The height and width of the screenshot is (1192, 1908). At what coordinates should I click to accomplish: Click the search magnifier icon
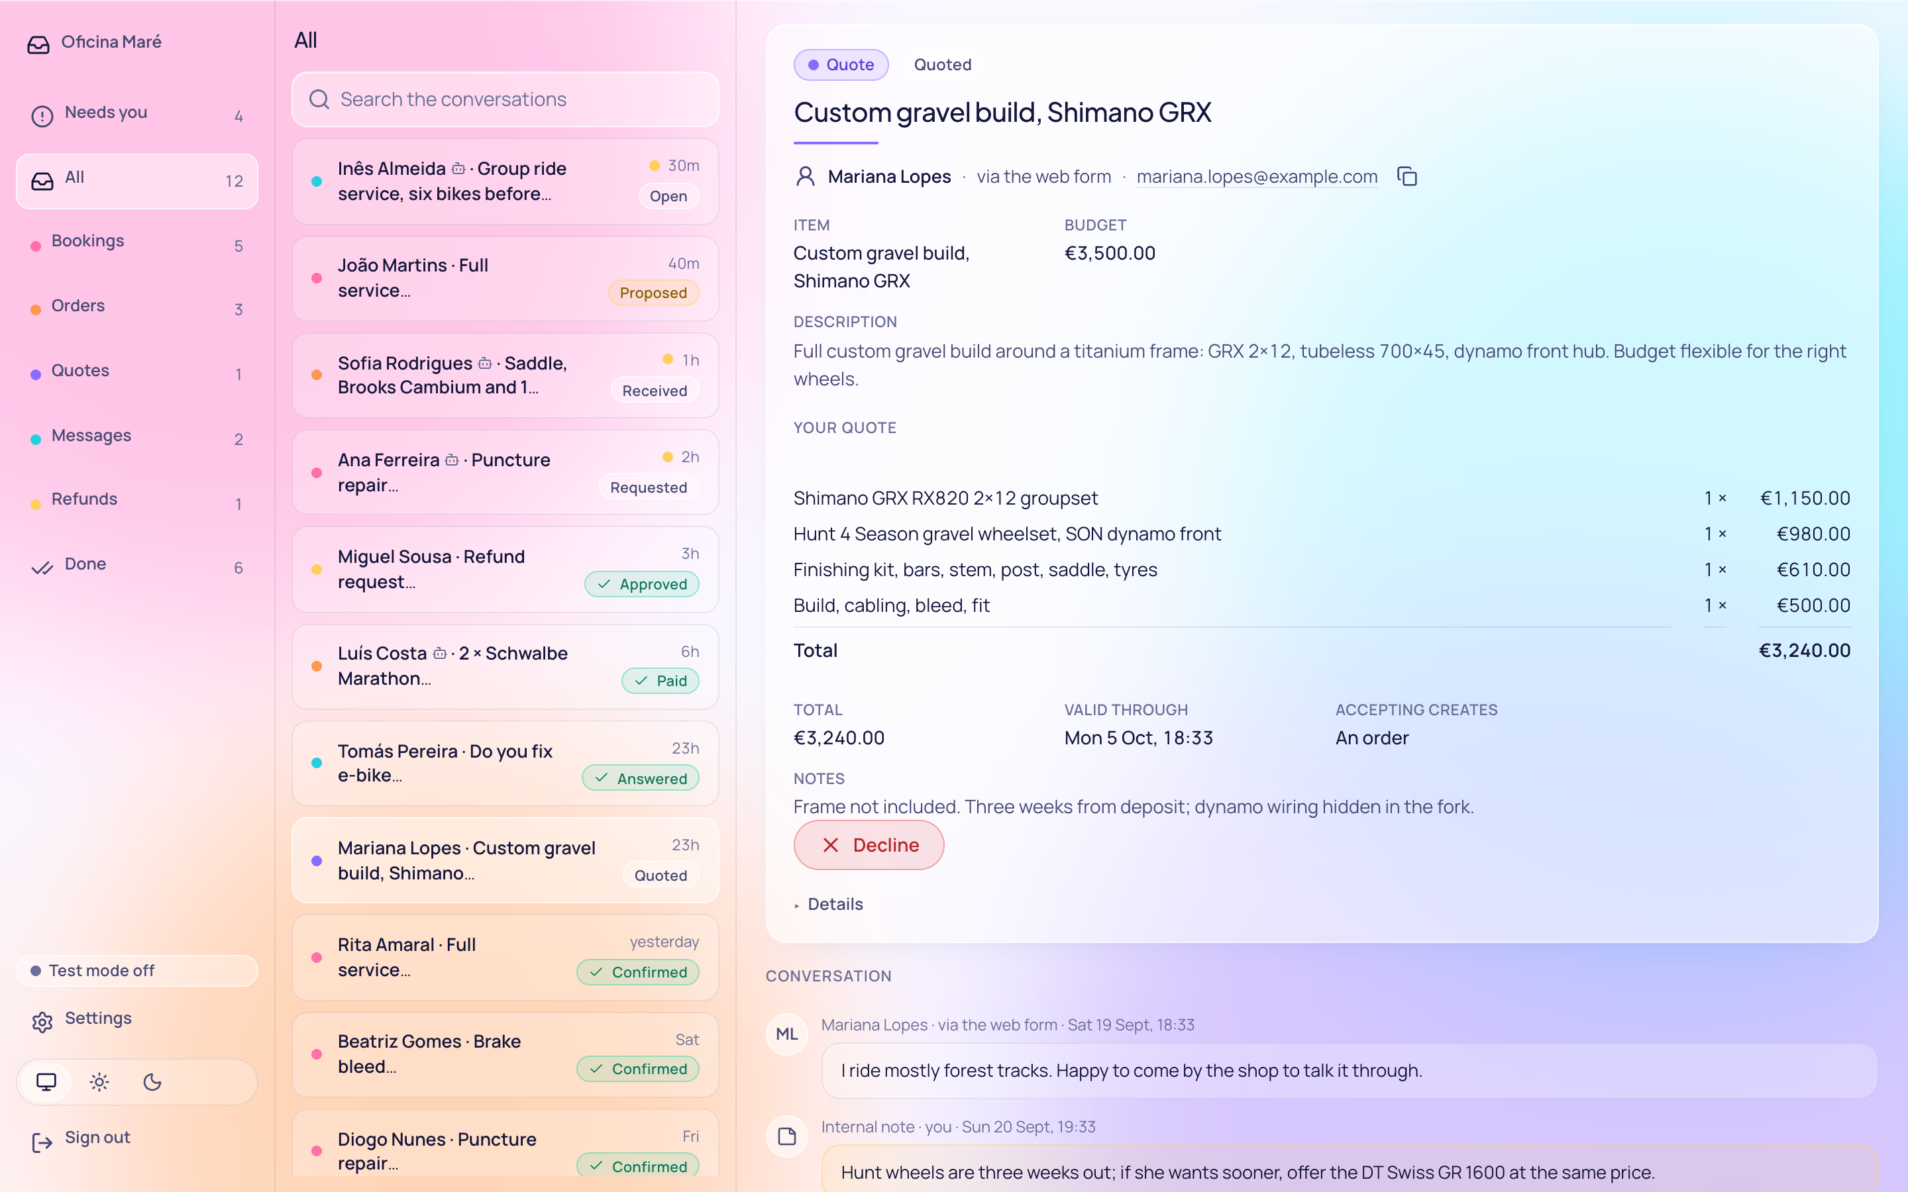coord(319,99)
